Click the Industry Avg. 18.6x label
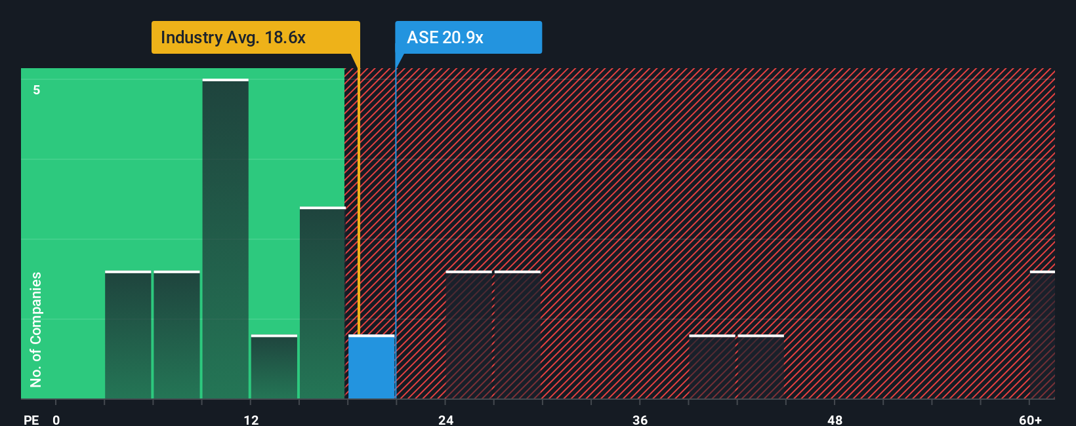This screenshot has width=1076, height=426. 256,37
